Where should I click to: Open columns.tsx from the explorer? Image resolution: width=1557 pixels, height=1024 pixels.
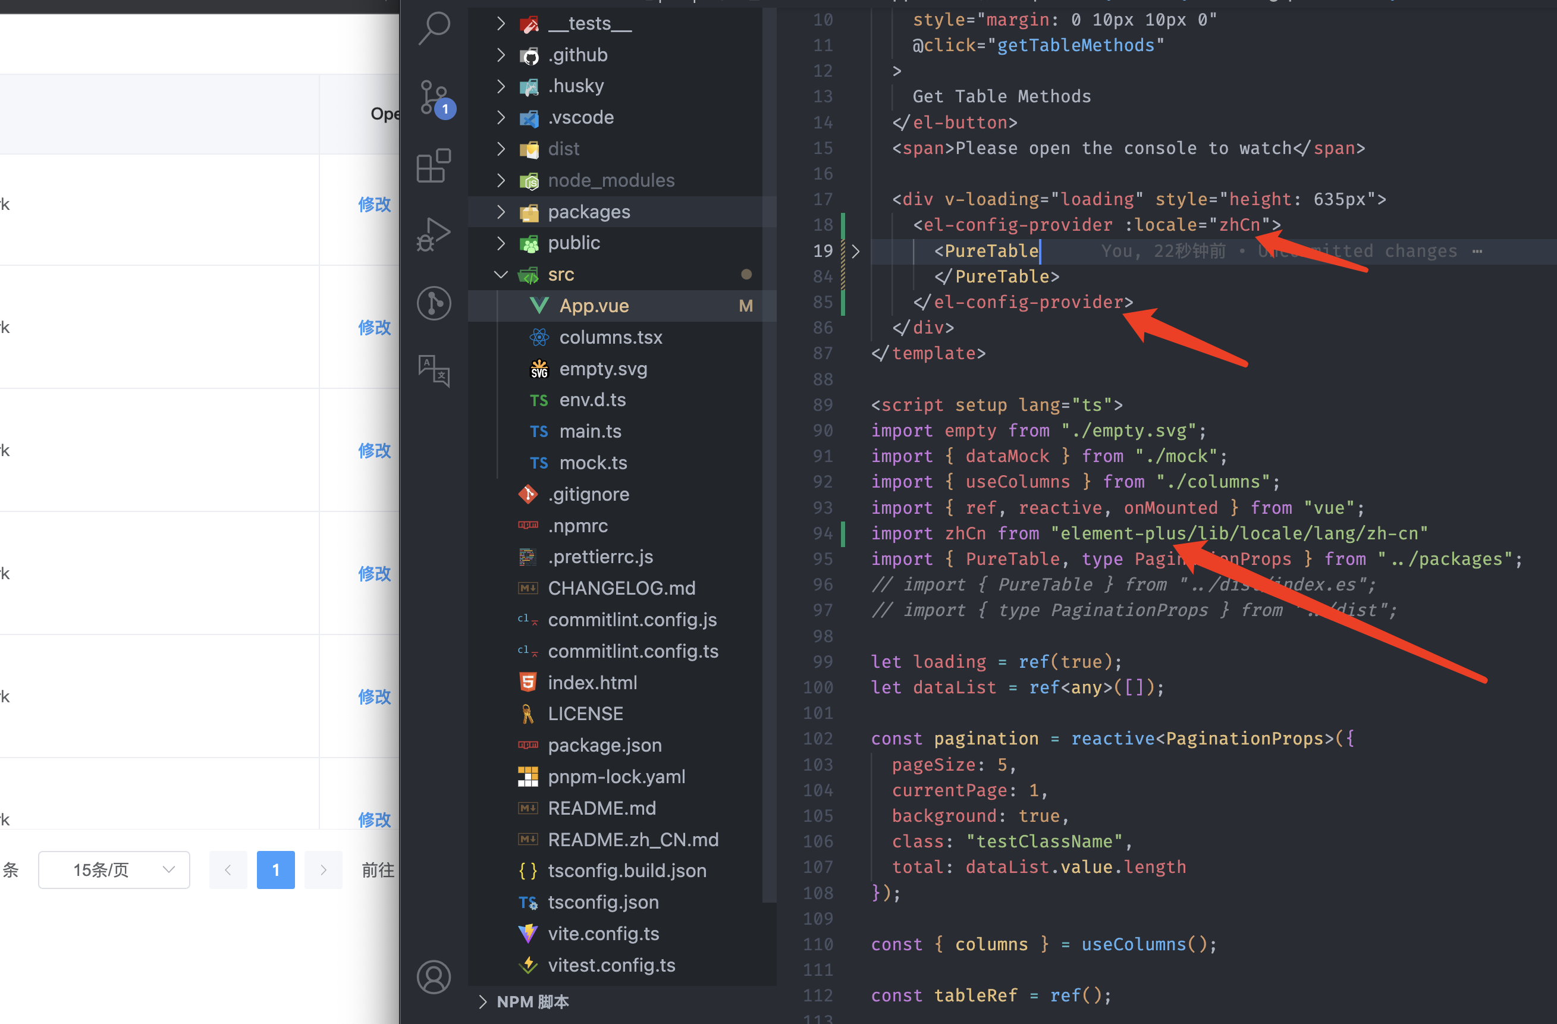[x=611, y=337]
